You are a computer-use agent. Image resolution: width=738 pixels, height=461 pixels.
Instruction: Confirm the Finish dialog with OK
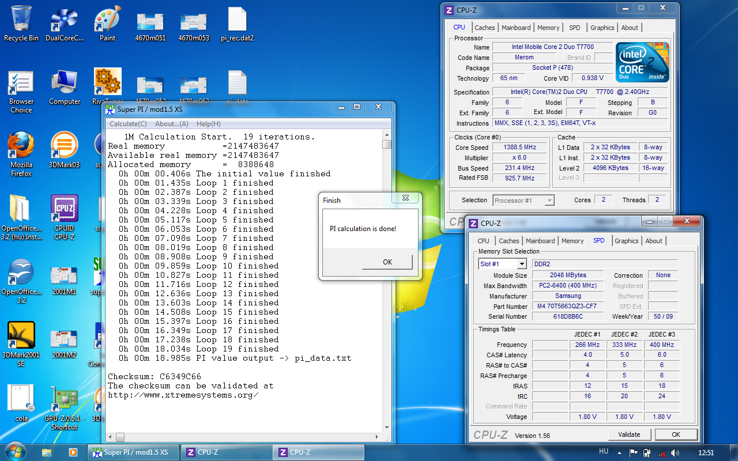pyautogui.click(x=387, y=262)
